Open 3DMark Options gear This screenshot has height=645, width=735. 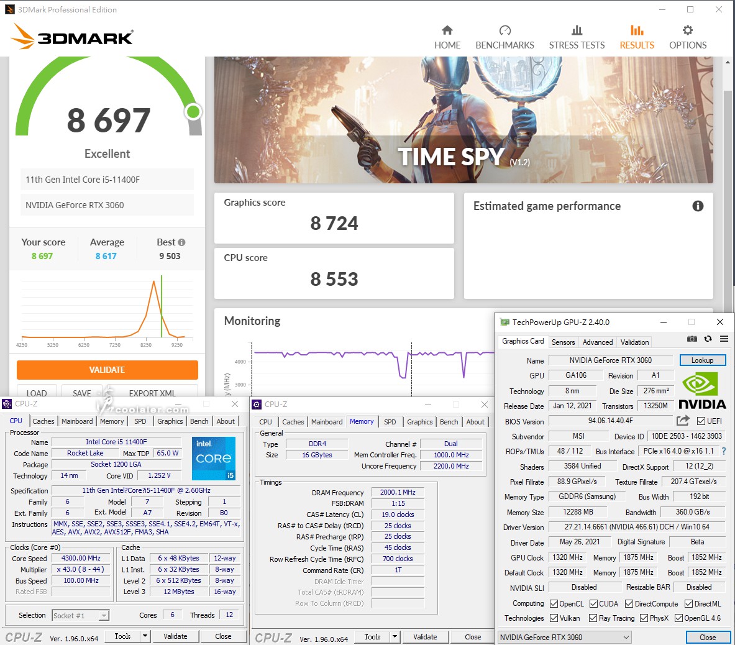click(688, 37)
